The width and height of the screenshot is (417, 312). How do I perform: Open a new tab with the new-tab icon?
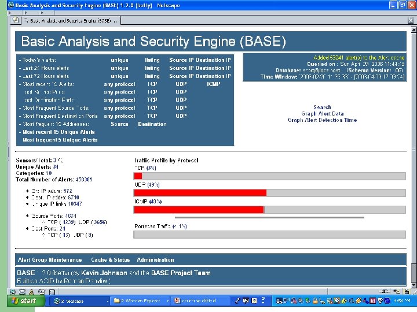point(16,20)
